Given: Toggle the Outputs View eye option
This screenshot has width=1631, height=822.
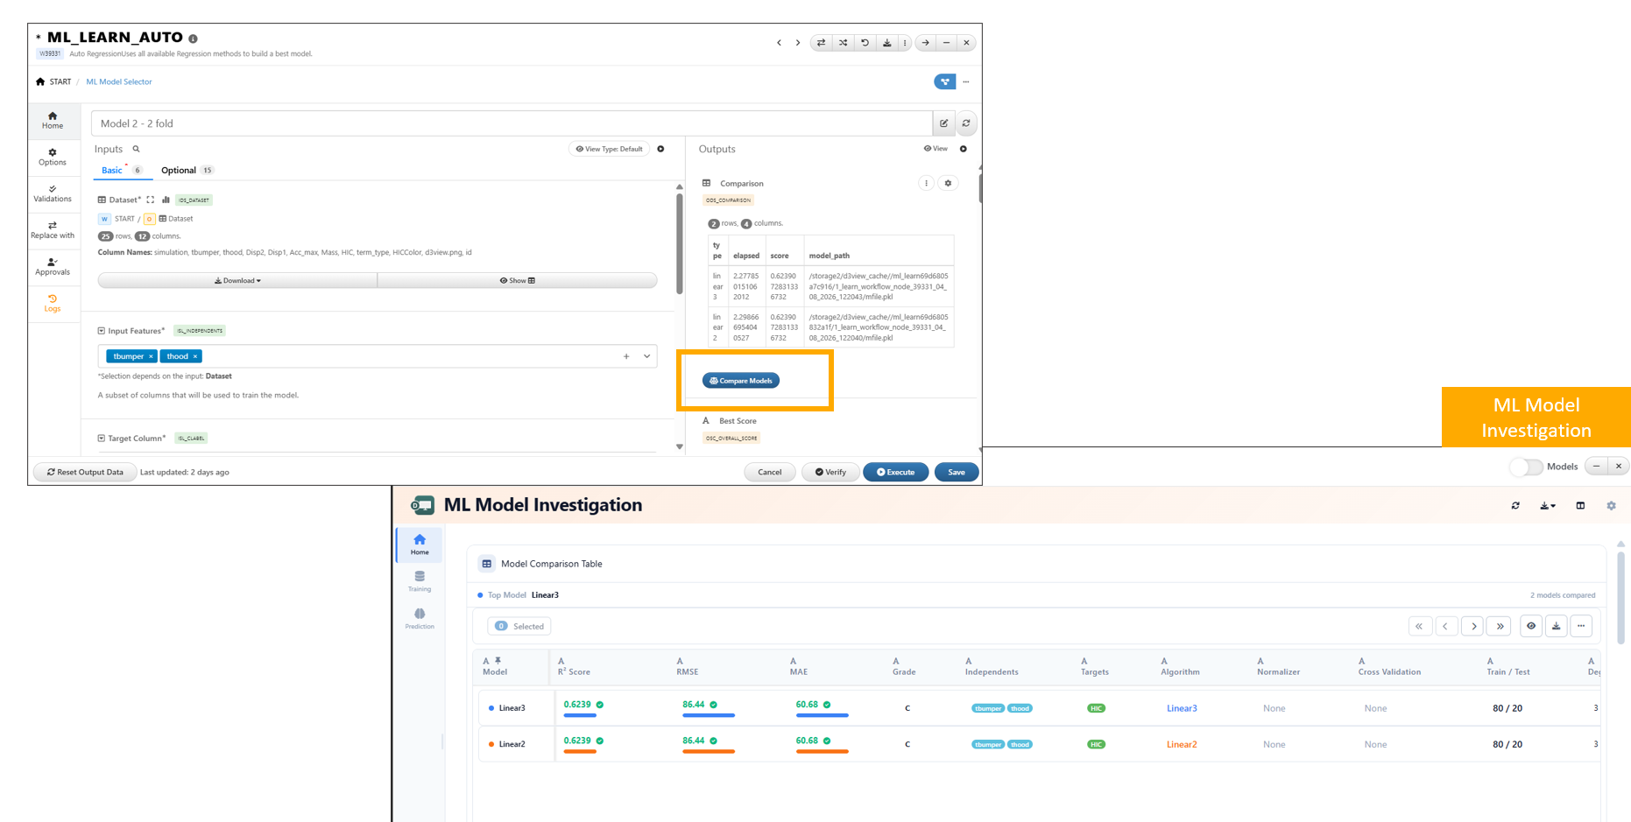Looking at the screenshot, I should (x=936, y=149).
